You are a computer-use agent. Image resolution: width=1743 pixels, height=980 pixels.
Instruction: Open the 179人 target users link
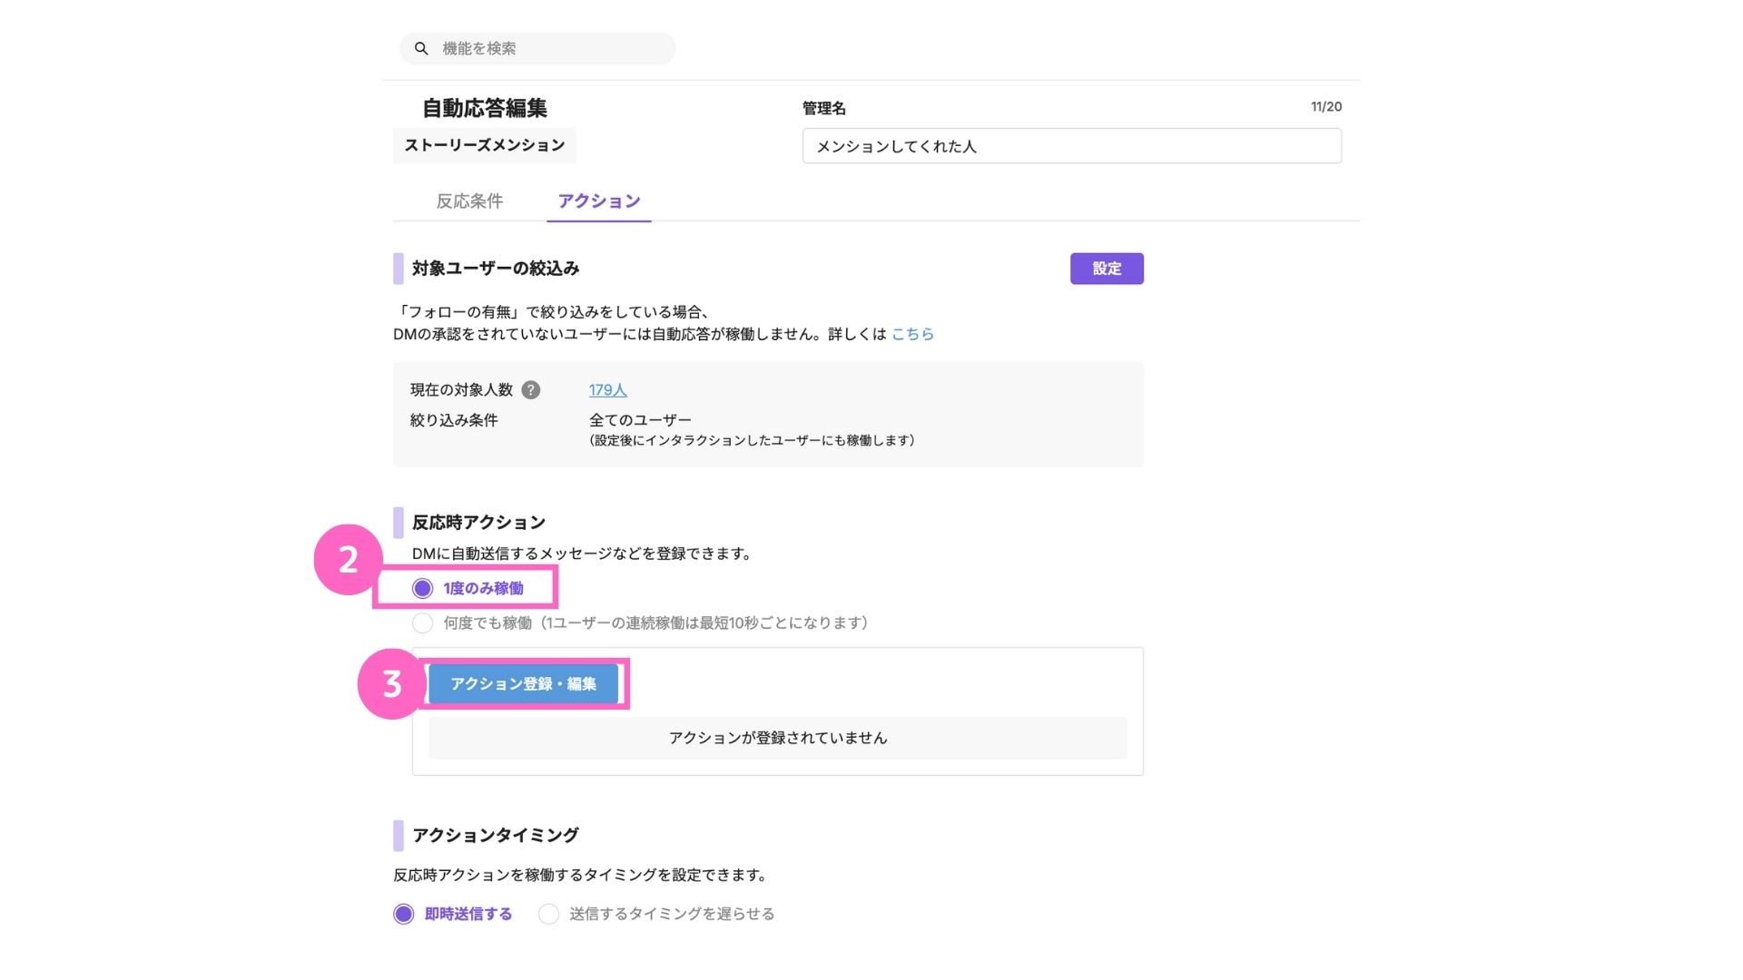[x=607, y=390]
